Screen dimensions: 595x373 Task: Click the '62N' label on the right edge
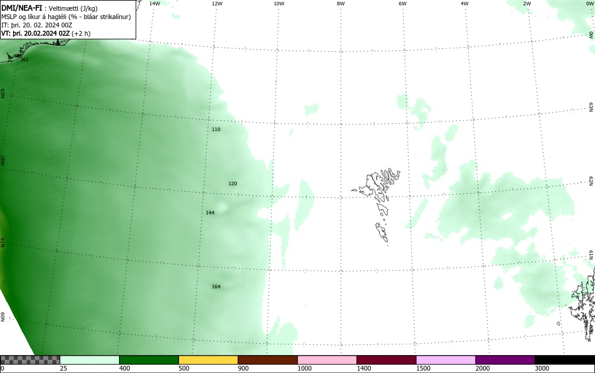pyautogui.click(x=591, y=181)
